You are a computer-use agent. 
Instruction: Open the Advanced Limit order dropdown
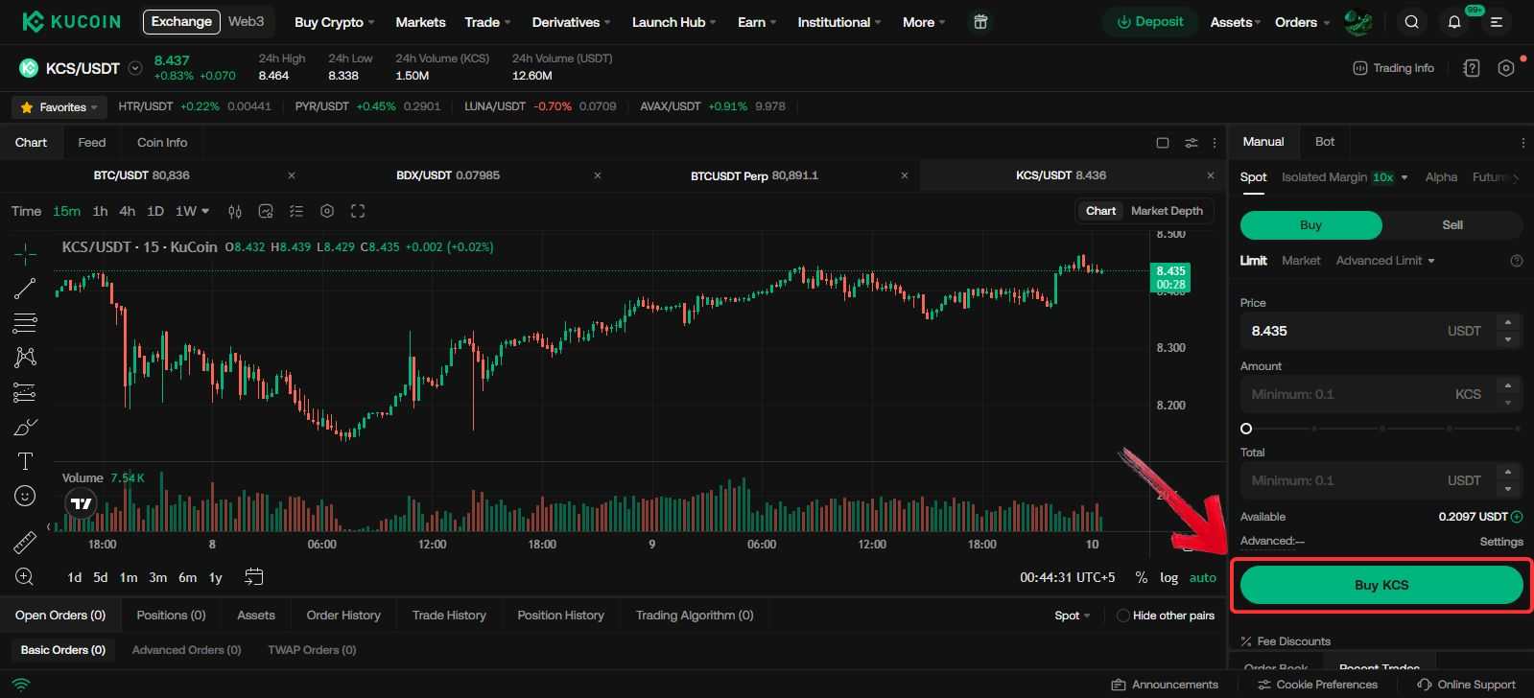pos(1385,261)
